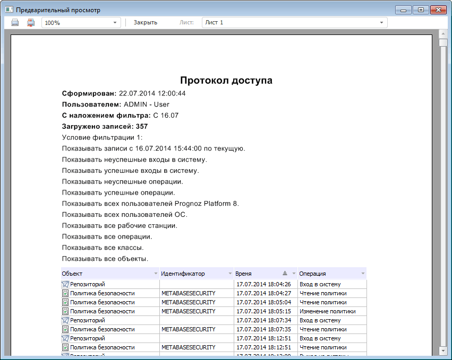Screen dimensions: 452x360
Task: Click the policy icon in the 18:05:15 row
Action: [x=65, y=311]
